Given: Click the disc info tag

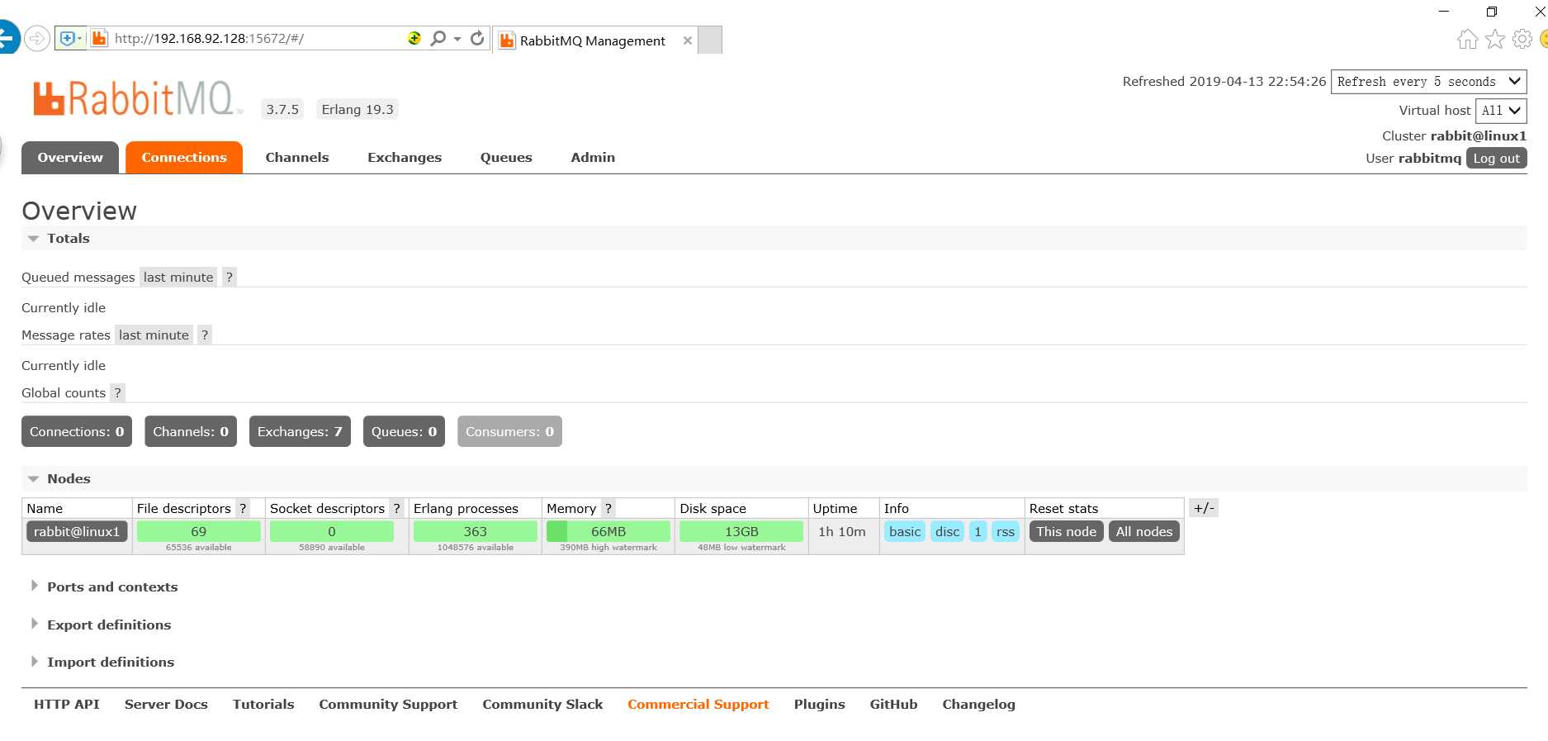Looking at the screenshot, I should click(x=947, y=532).
